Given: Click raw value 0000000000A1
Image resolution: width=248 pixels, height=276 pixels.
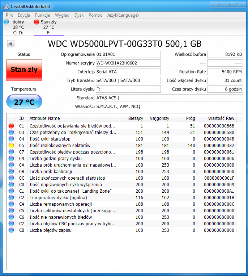Looking at the screenshot, I should [x=219, y=191].
